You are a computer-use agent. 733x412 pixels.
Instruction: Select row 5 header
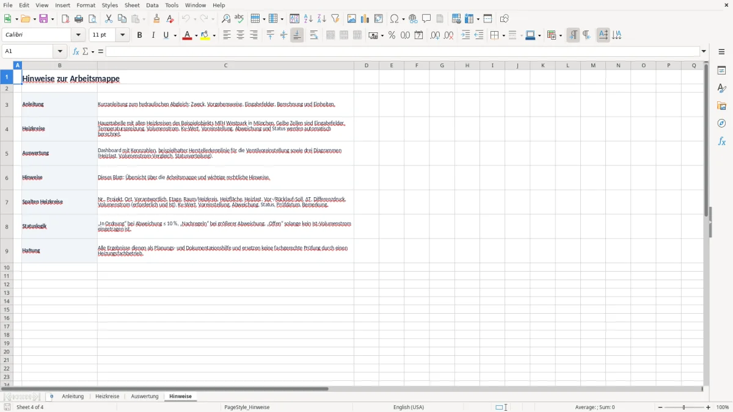[7, 153]
